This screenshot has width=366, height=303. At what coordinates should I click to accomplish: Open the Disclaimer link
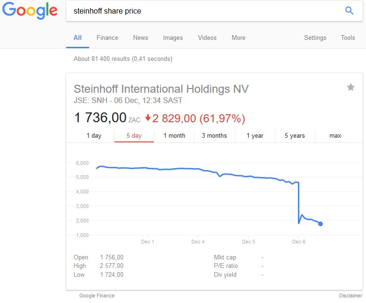point(351,296)
